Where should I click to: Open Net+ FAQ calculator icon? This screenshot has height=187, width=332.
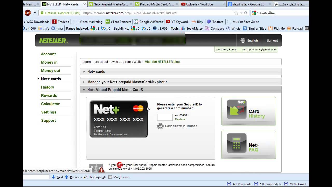click(x=237, y=143)
